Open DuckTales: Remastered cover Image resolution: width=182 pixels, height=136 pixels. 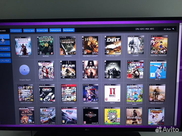pos(159,45)
